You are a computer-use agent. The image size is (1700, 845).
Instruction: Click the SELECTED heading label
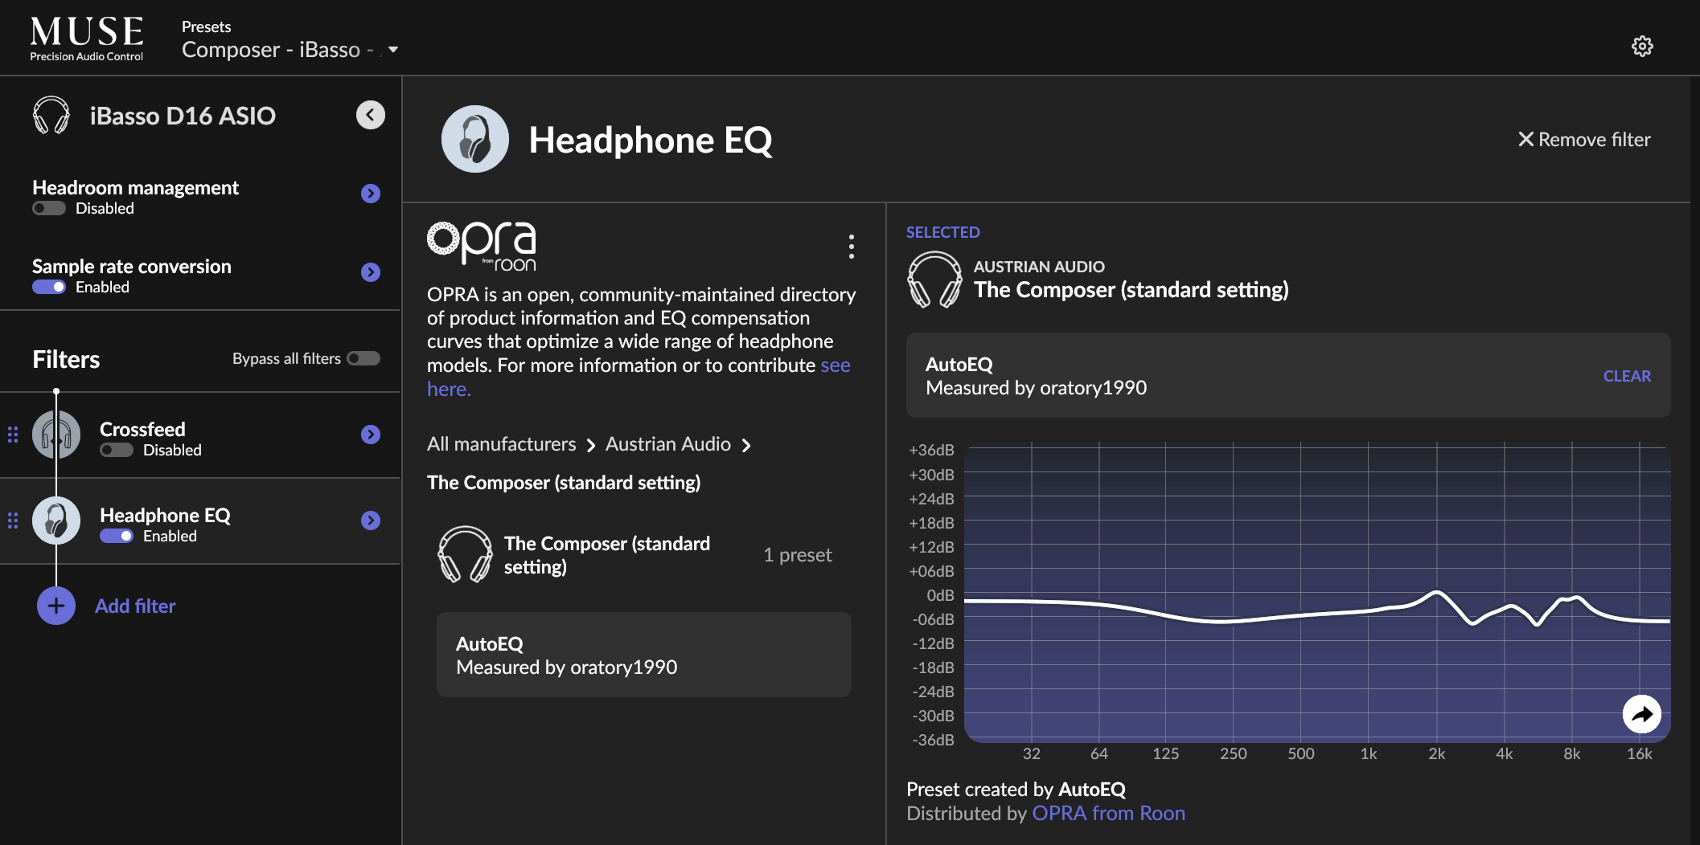[942, 232]
